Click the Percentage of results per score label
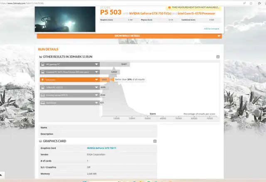266x182 pixels. pos(199,114)
